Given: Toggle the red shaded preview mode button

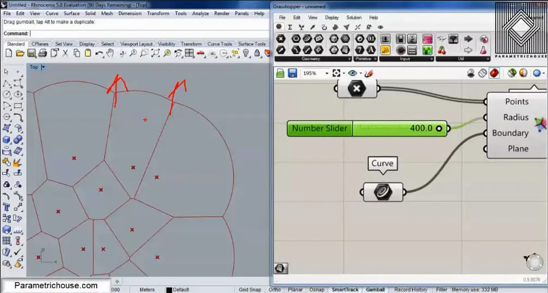Looking at the screenshot, I should click(x=494, y=73).
